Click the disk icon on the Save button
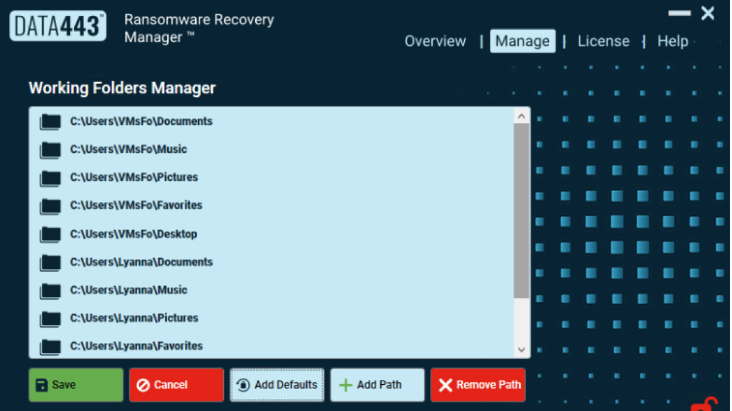 [40, 384]
